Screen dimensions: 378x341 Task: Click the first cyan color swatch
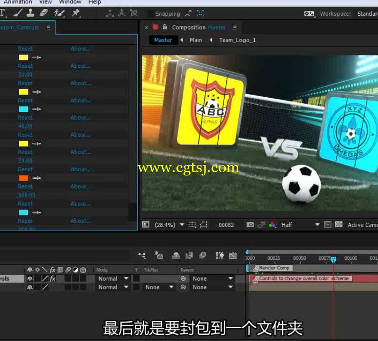point(23,109)
